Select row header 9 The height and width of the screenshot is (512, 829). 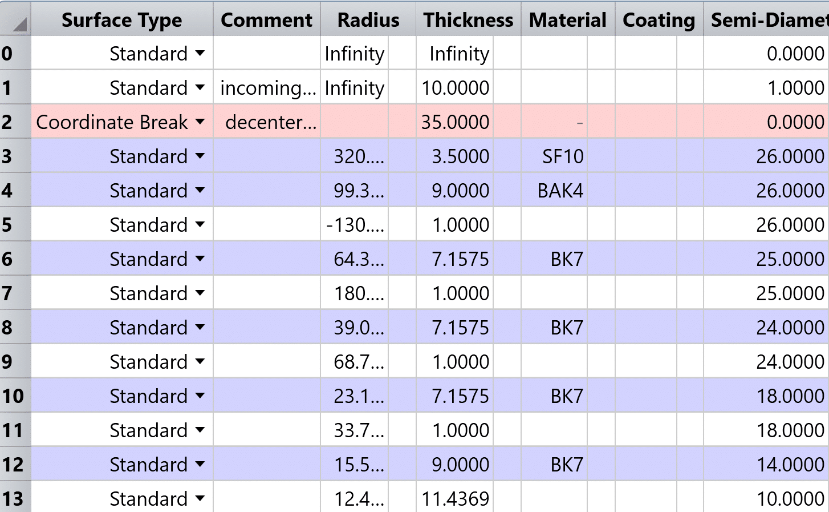coord(15,361)
